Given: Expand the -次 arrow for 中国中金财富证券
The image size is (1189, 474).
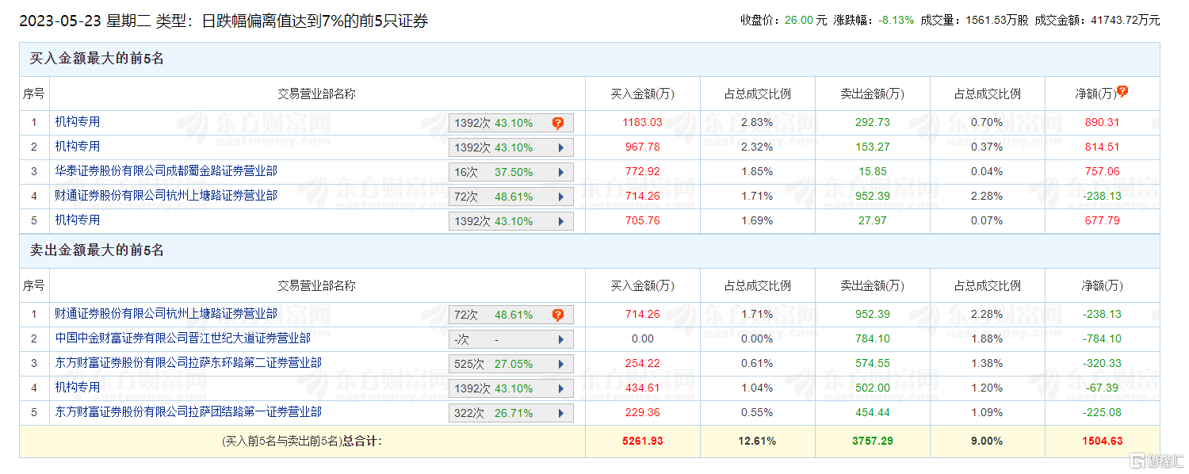Looking at the screenshot, I should point(561,339).
